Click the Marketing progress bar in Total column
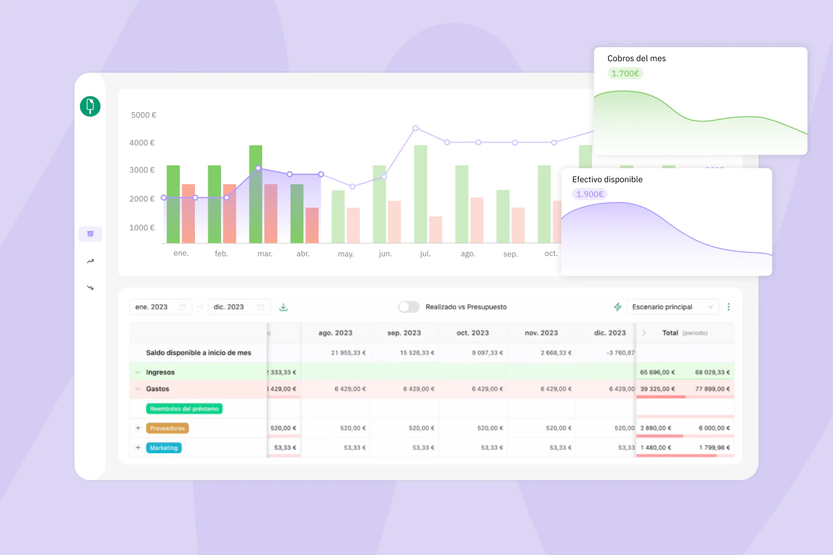The width and height of the screenshot is (833, 555). 685,456
